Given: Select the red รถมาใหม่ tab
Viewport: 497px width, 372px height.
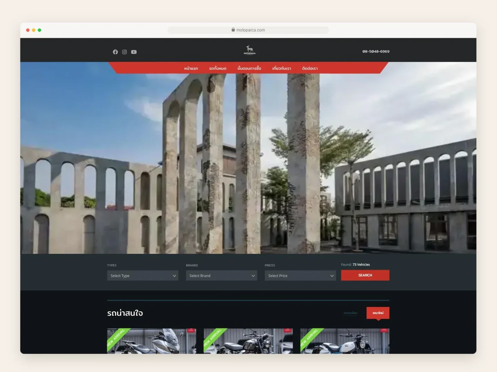Looking at the screenshot, I should pos(378,313).
